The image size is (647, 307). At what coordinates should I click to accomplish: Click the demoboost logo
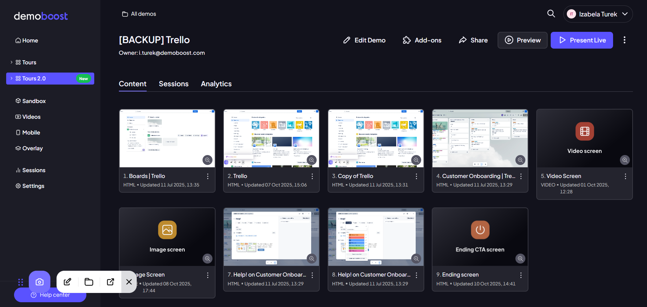click(x=41, y=16)
